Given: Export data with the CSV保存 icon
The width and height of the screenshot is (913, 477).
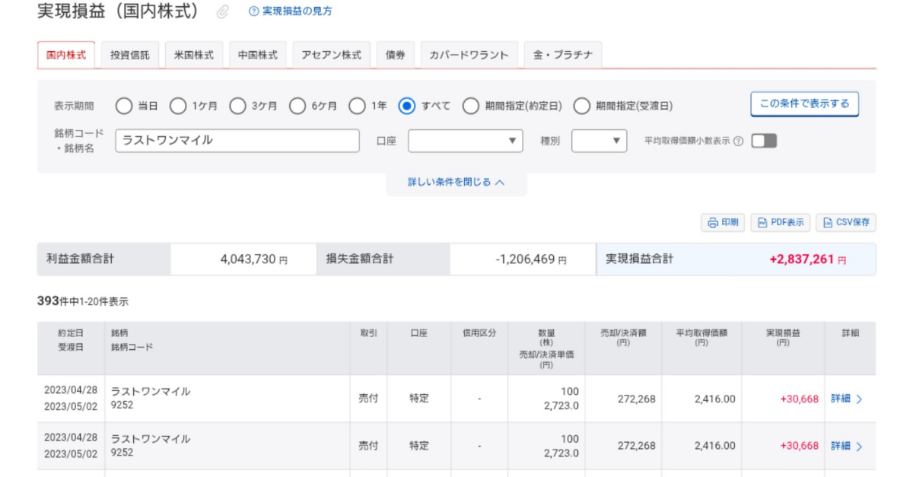Looking at the screenshot, I should point(827,222).
